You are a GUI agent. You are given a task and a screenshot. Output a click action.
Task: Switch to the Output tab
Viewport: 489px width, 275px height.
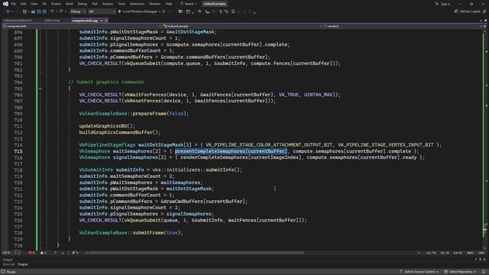click(x=22, y=264)
